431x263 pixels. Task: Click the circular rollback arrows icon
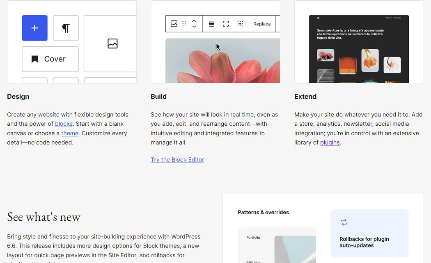(x=344, y=222)
